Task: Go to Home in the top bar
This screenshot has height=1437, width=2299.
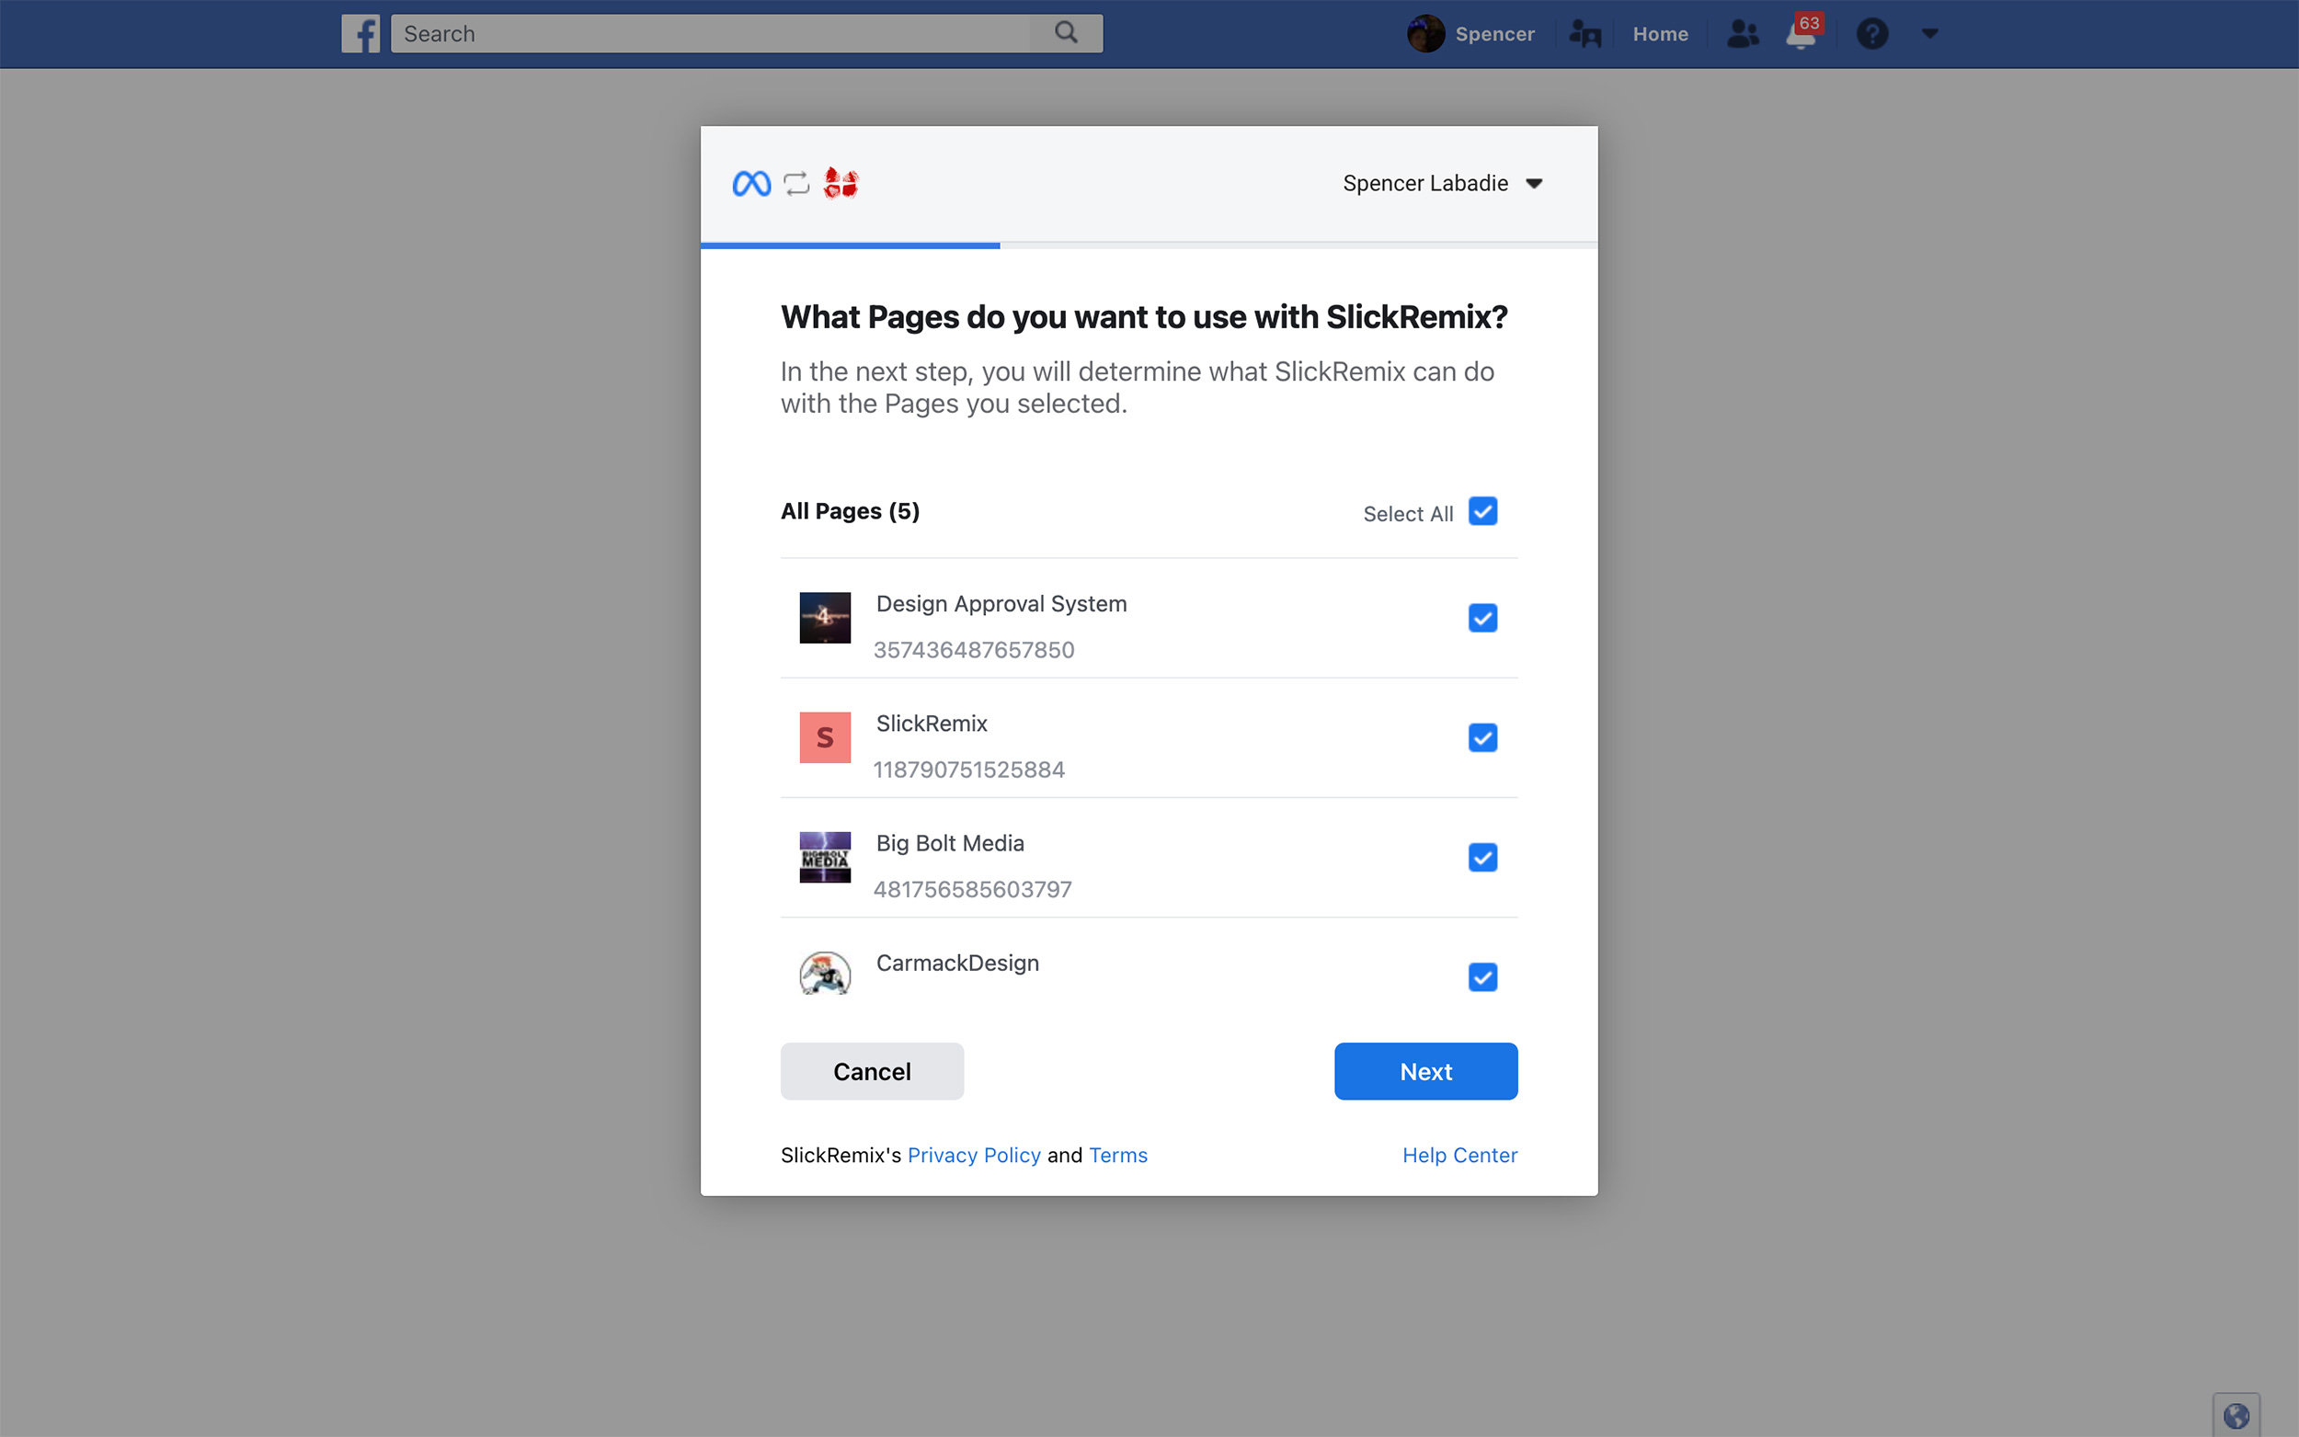Action: pos(1660,34)
